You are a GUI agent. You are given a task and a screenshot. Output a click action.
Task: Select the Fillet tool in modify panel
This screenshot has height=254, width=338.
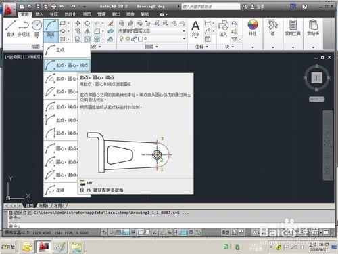click(x=97, y=31)
